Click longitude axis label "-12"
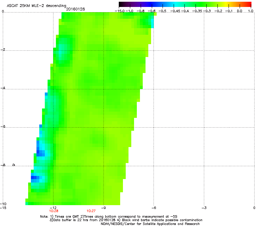257x226 pixels. tap(53, 208)
